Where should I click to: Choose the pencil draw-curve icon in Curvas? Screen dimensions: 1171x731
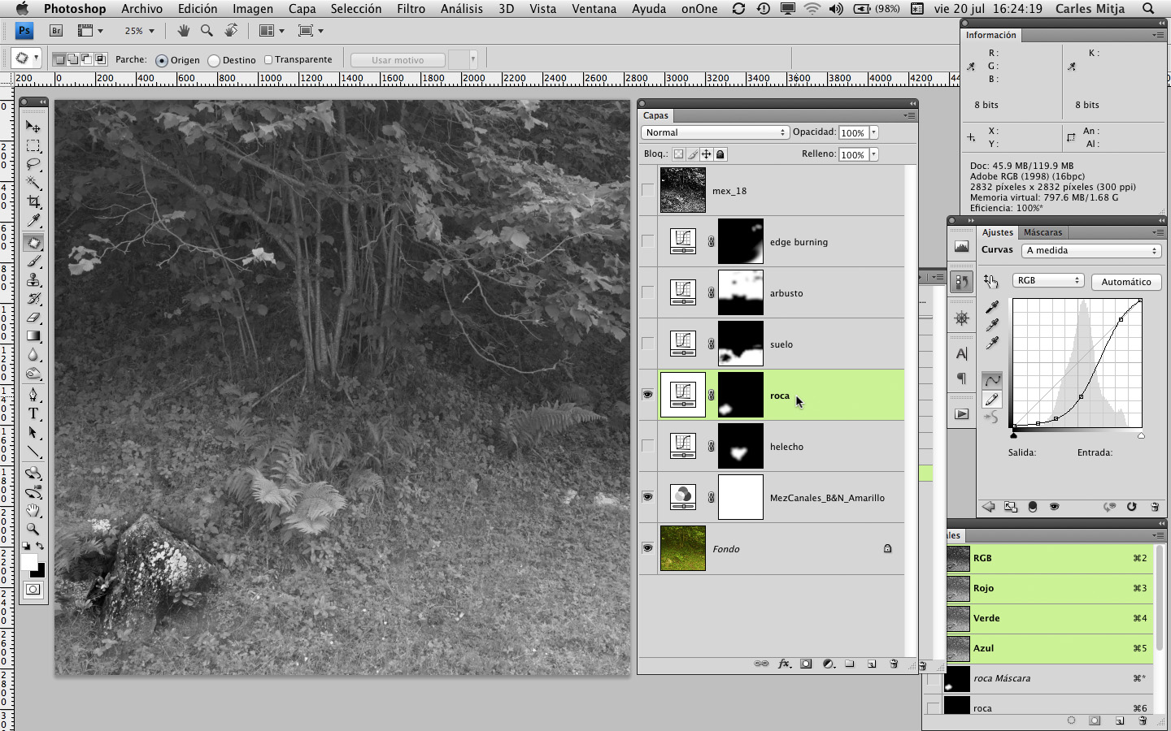coord(992,399)
